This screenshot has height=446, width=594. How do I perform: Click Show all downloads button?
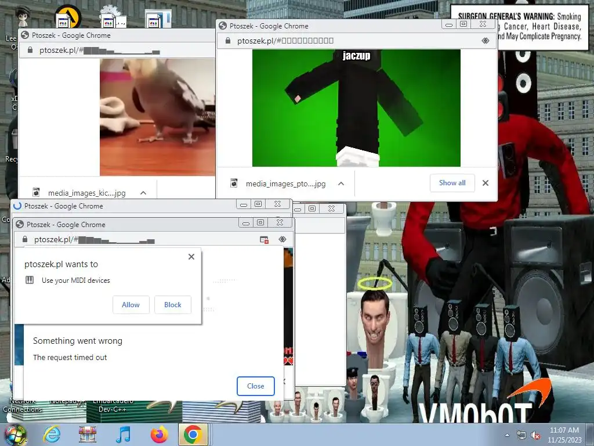452,183
